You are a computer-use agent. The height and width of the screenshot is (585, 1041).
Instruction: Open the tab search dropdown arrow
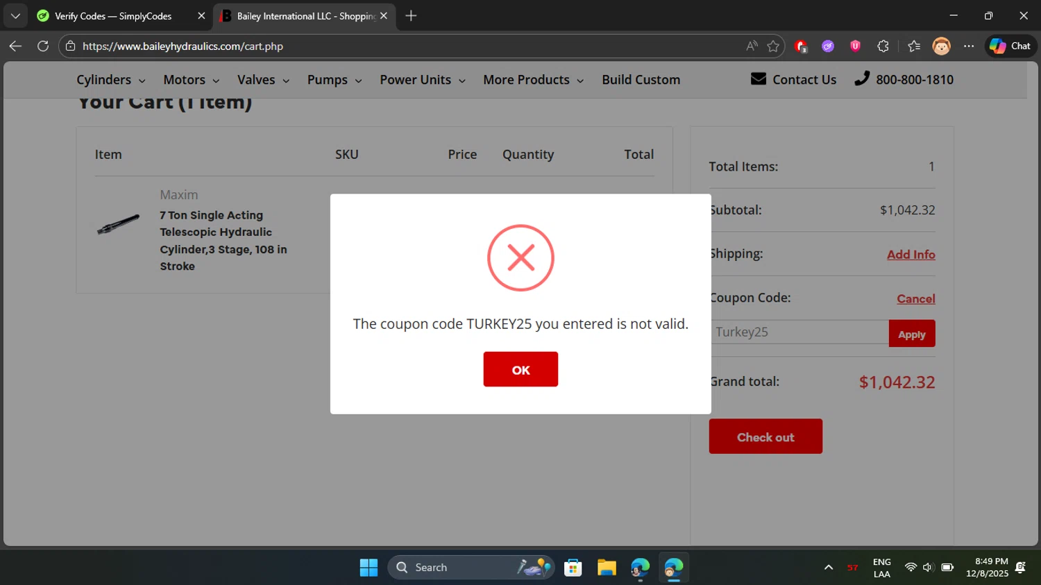tap(15, 15)
